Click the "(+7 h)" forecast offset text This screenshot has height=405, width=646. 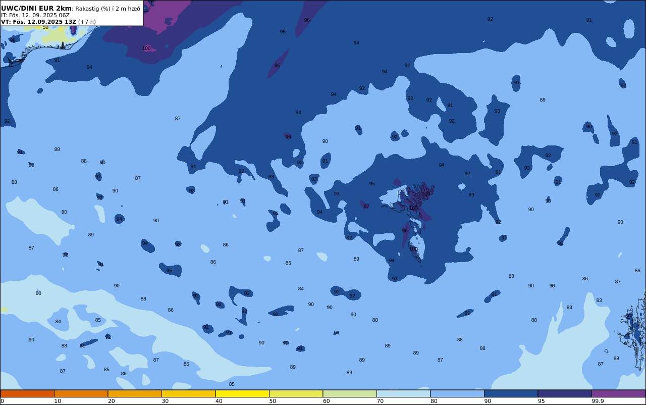coord(87,22)
